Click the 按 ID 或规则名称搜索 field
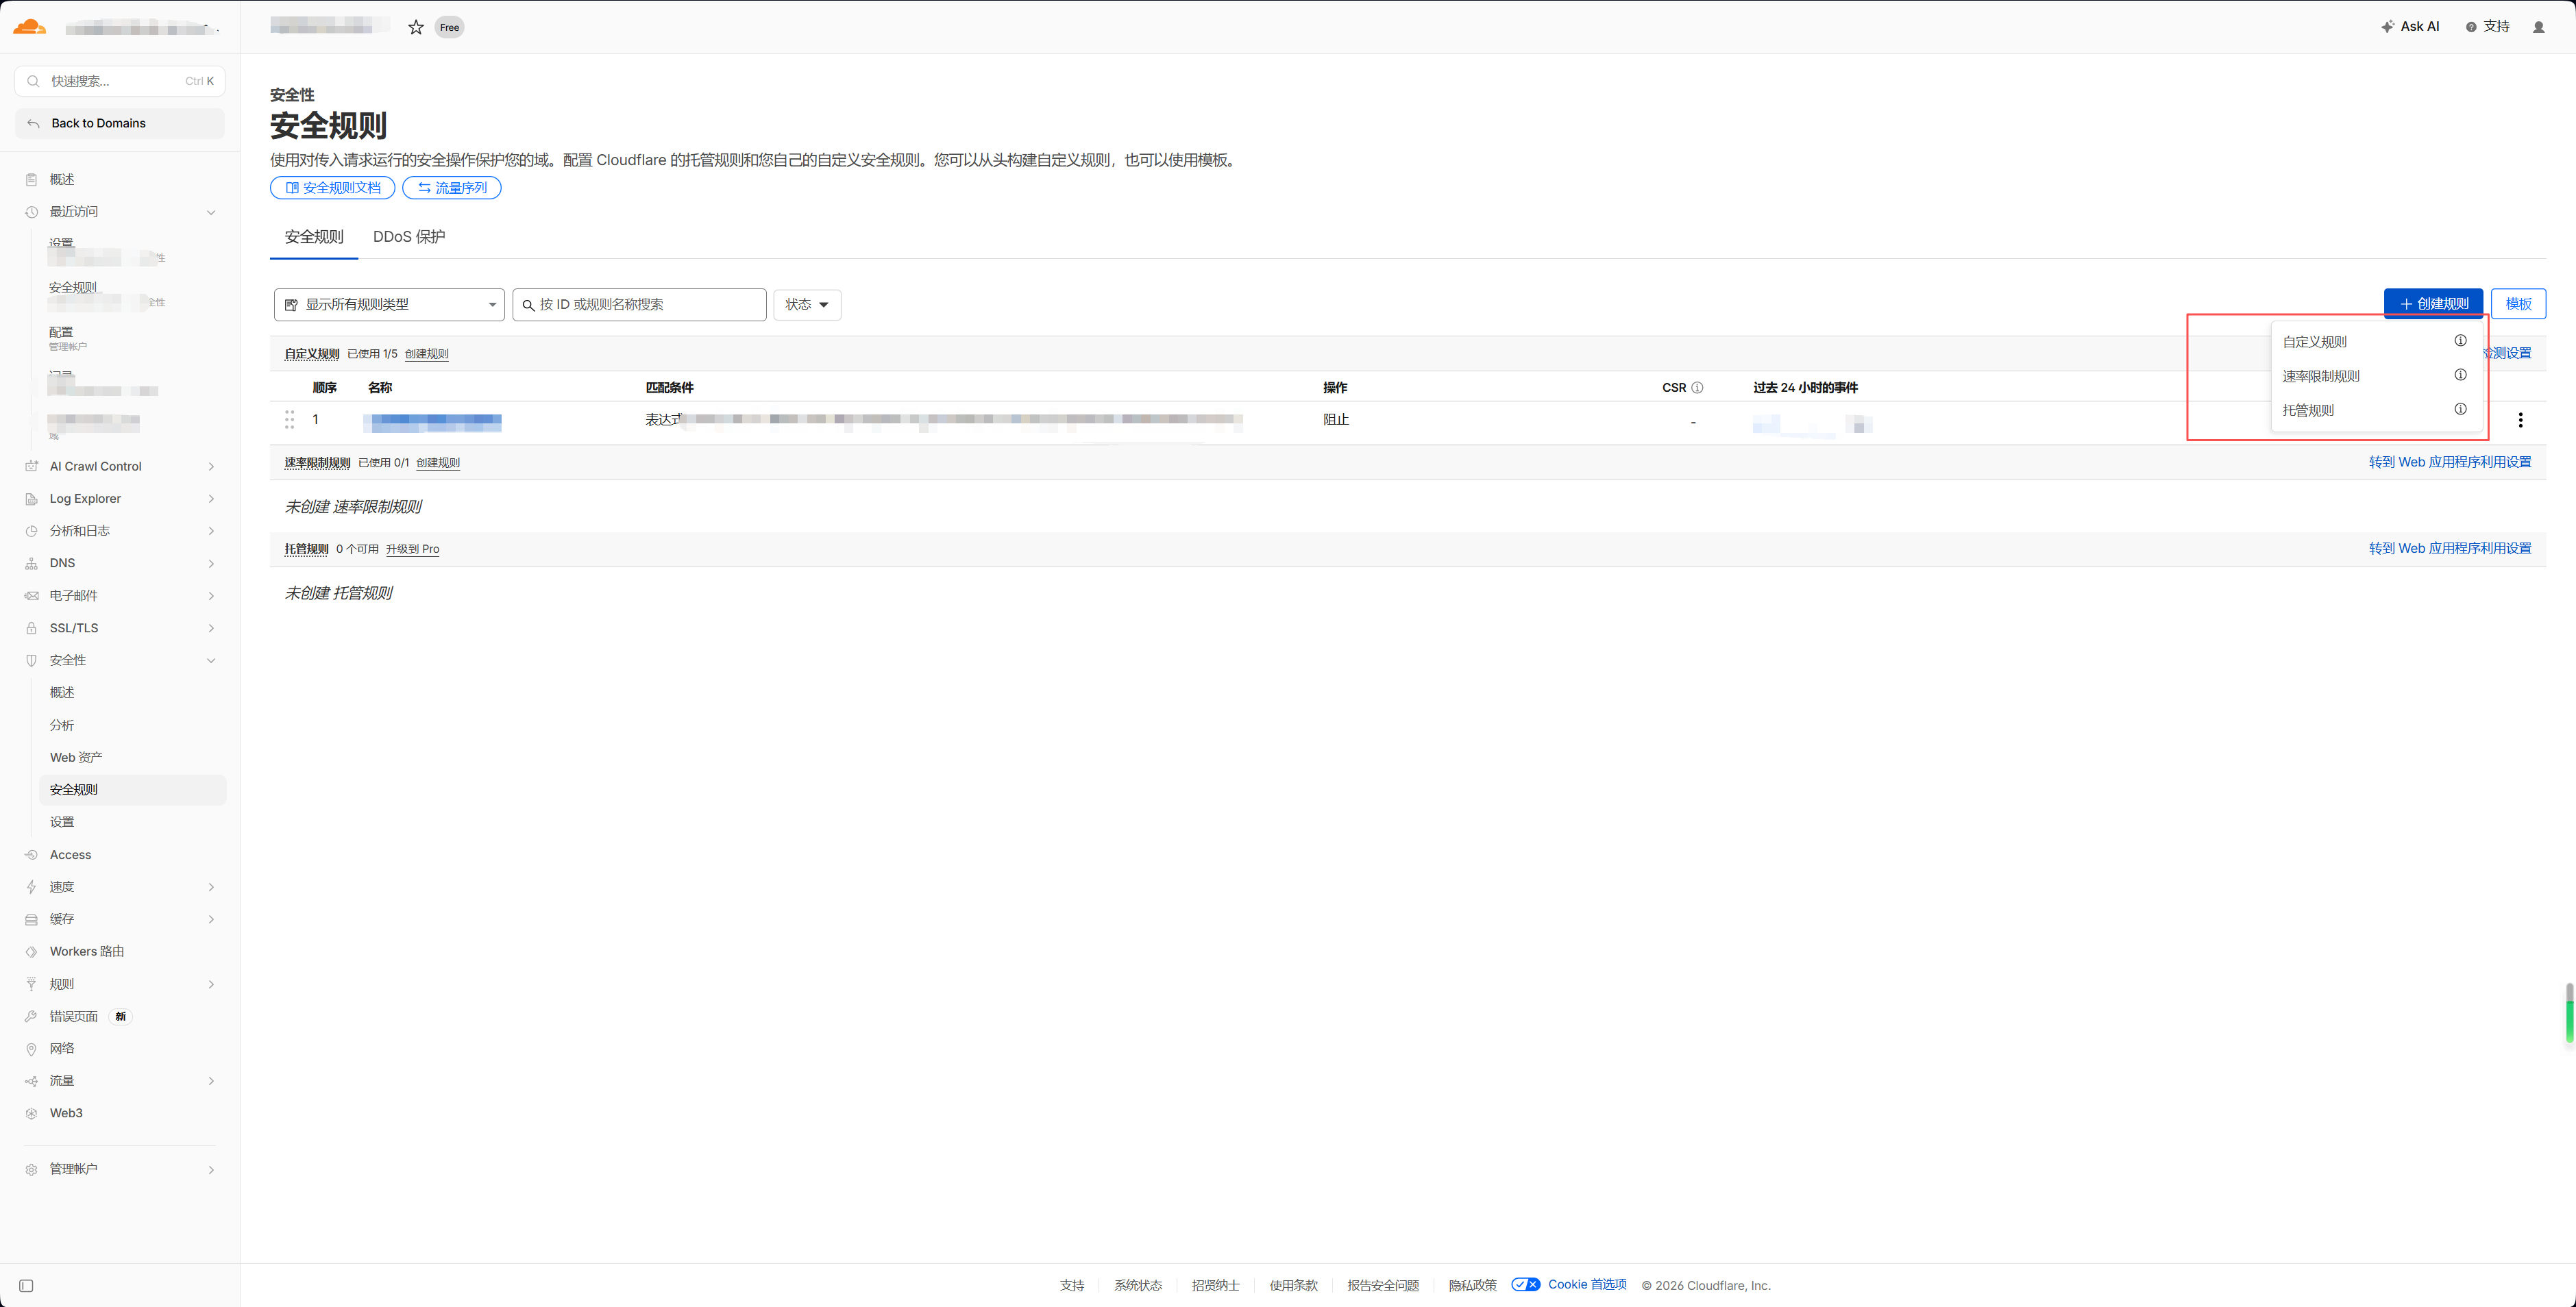Viewport: 2576px width, 1307px height. 640,305
